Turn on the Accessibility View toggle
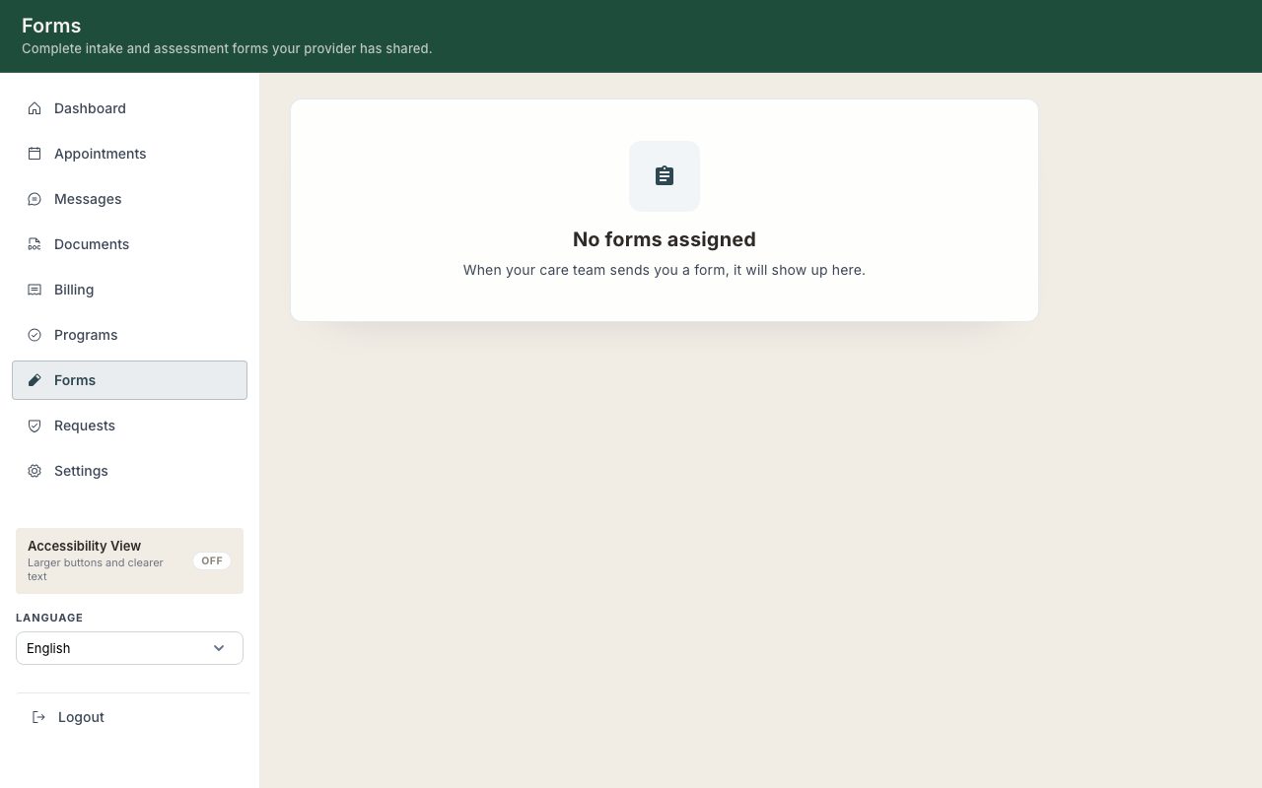This screenshot has width=1262, height=788. [212, 560]
